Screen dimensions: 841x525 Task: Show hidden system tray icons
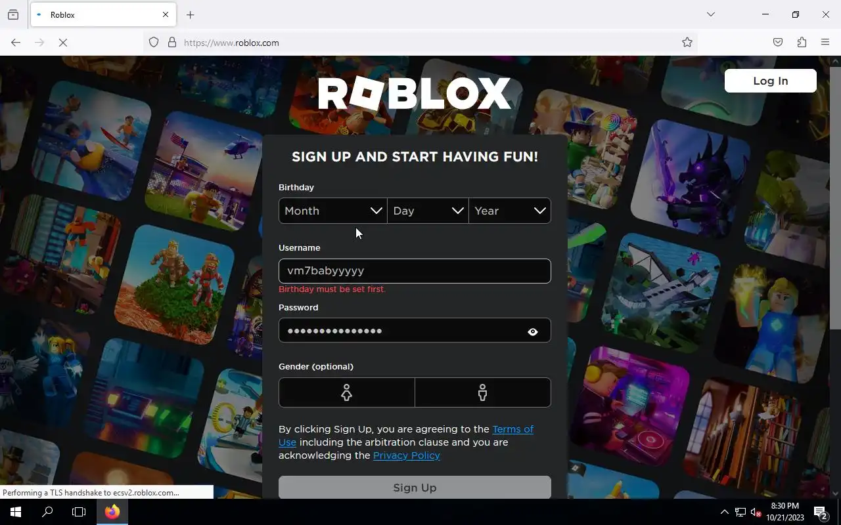724,512
